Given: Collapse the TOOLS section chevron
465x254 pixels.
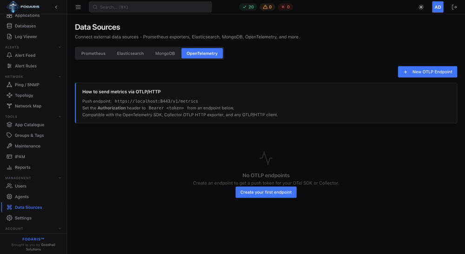Looking at the screenshot, I should coord(60,117).
